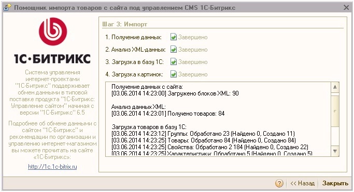Click the '2. Анализ XML-данных:' label
Screen dimensions: 354x192
pyautogui.click(x=135, y=50)
